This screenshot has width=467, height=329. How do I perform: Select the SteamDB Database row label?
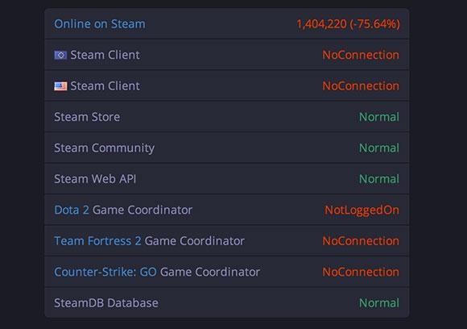(106, 303)
